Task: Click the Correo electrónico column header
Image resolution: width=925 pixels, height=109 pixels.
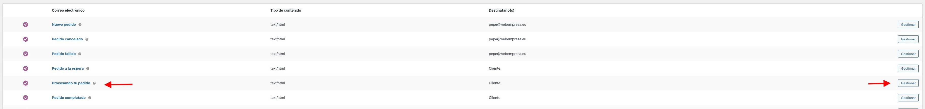Action: pos(68,10)
